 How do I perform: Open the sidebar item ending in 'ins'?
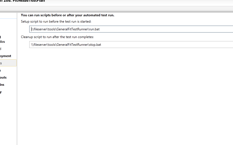(x=2, y=85)
